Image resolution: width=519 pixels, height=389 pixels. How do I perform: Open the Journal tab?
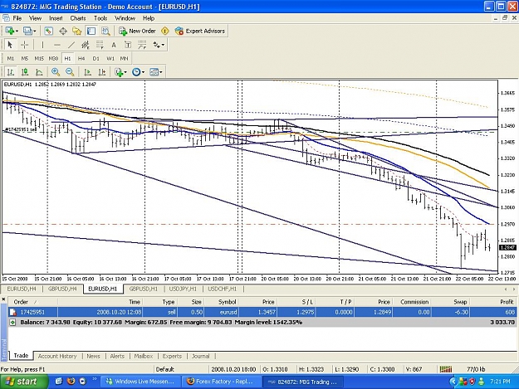[x=201, y=356]
